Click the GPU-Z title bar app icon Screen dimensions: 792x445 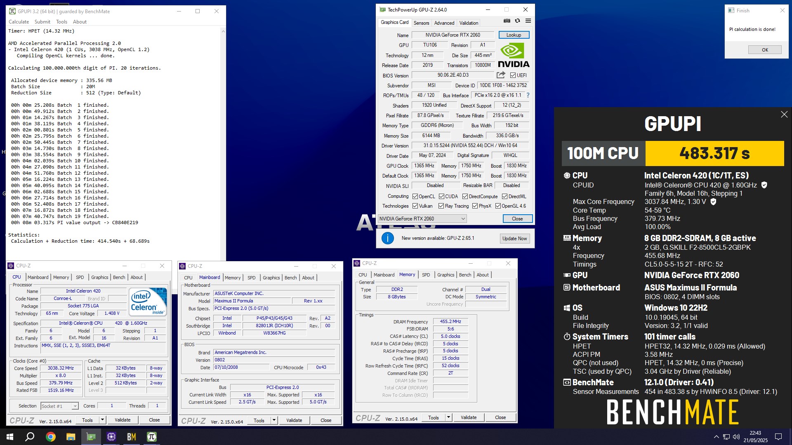(382, 9)
